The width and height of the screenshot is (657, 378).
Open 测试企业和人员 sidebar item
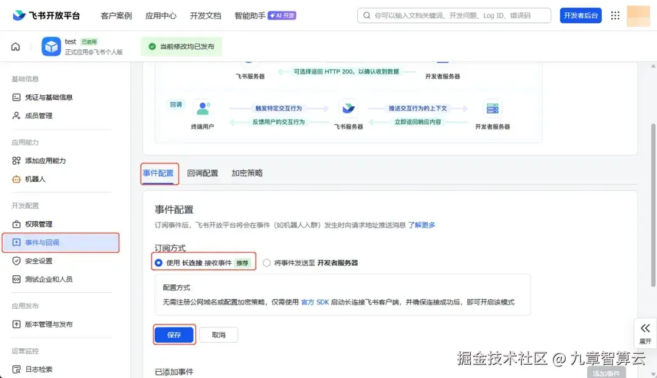[x=61, y=279]
